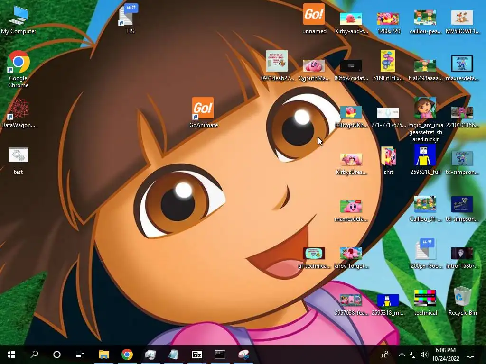The image size is (486, 364).
Task: Open File Explorer from taskbar
Action: (104, 355)
